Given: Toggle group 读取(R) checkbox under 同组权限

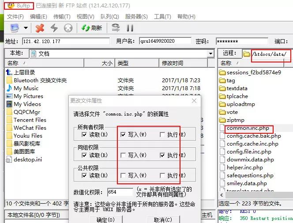Looking at the screenshot, I should pyautogui.click(x=84, y=155).
